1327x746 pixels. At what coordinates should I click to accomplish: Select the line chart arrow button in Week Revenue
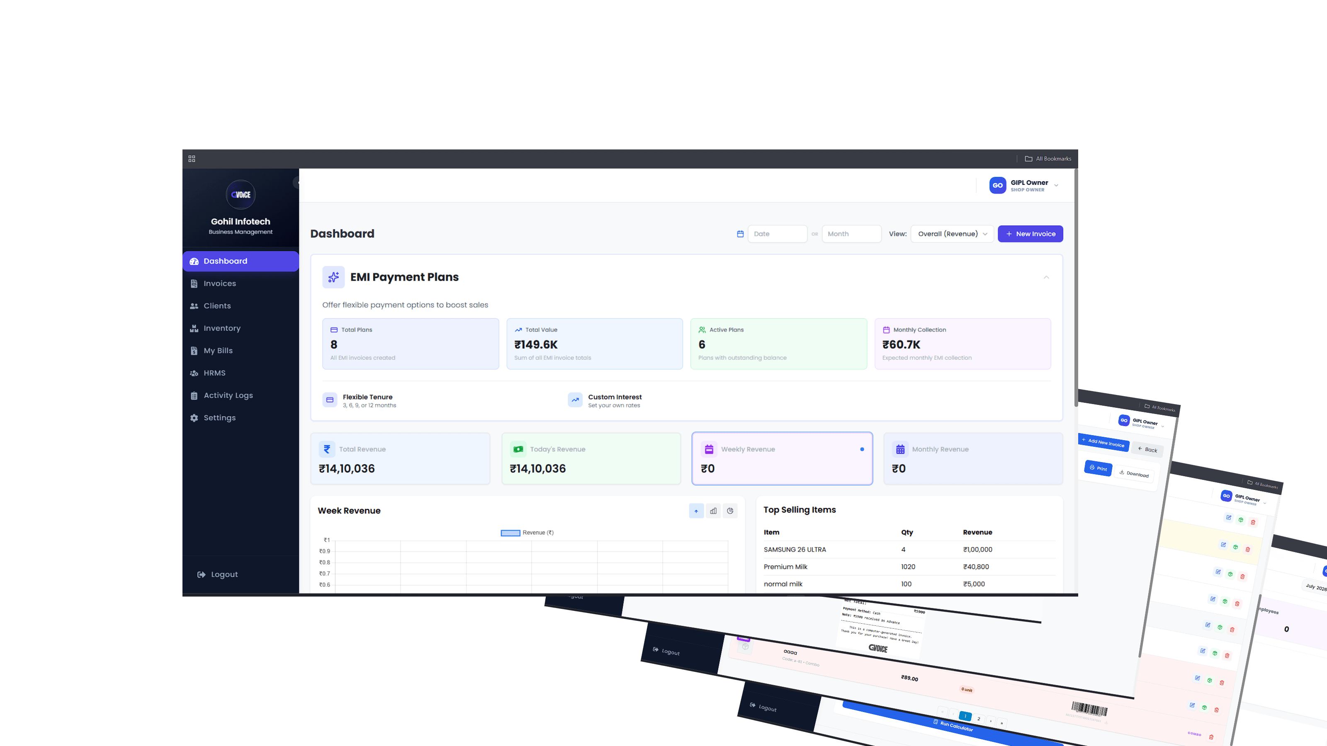(696, 511)
